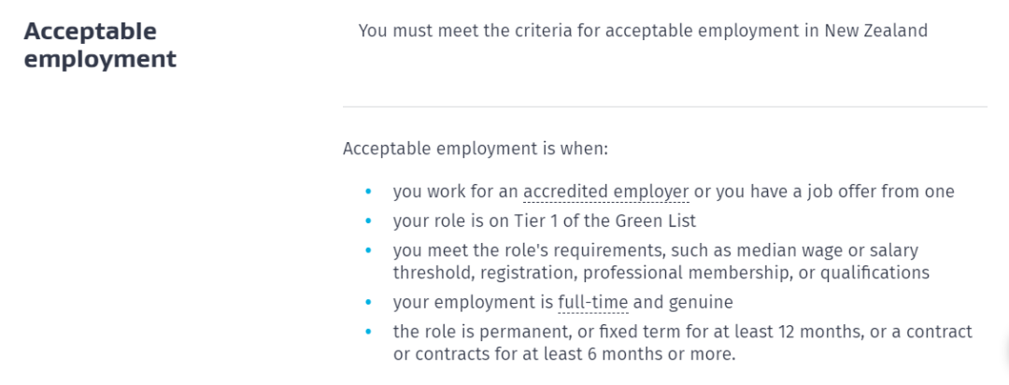
Task: Click the 'Acceptable employment is when:' intro text
Action: click(476, 149)
